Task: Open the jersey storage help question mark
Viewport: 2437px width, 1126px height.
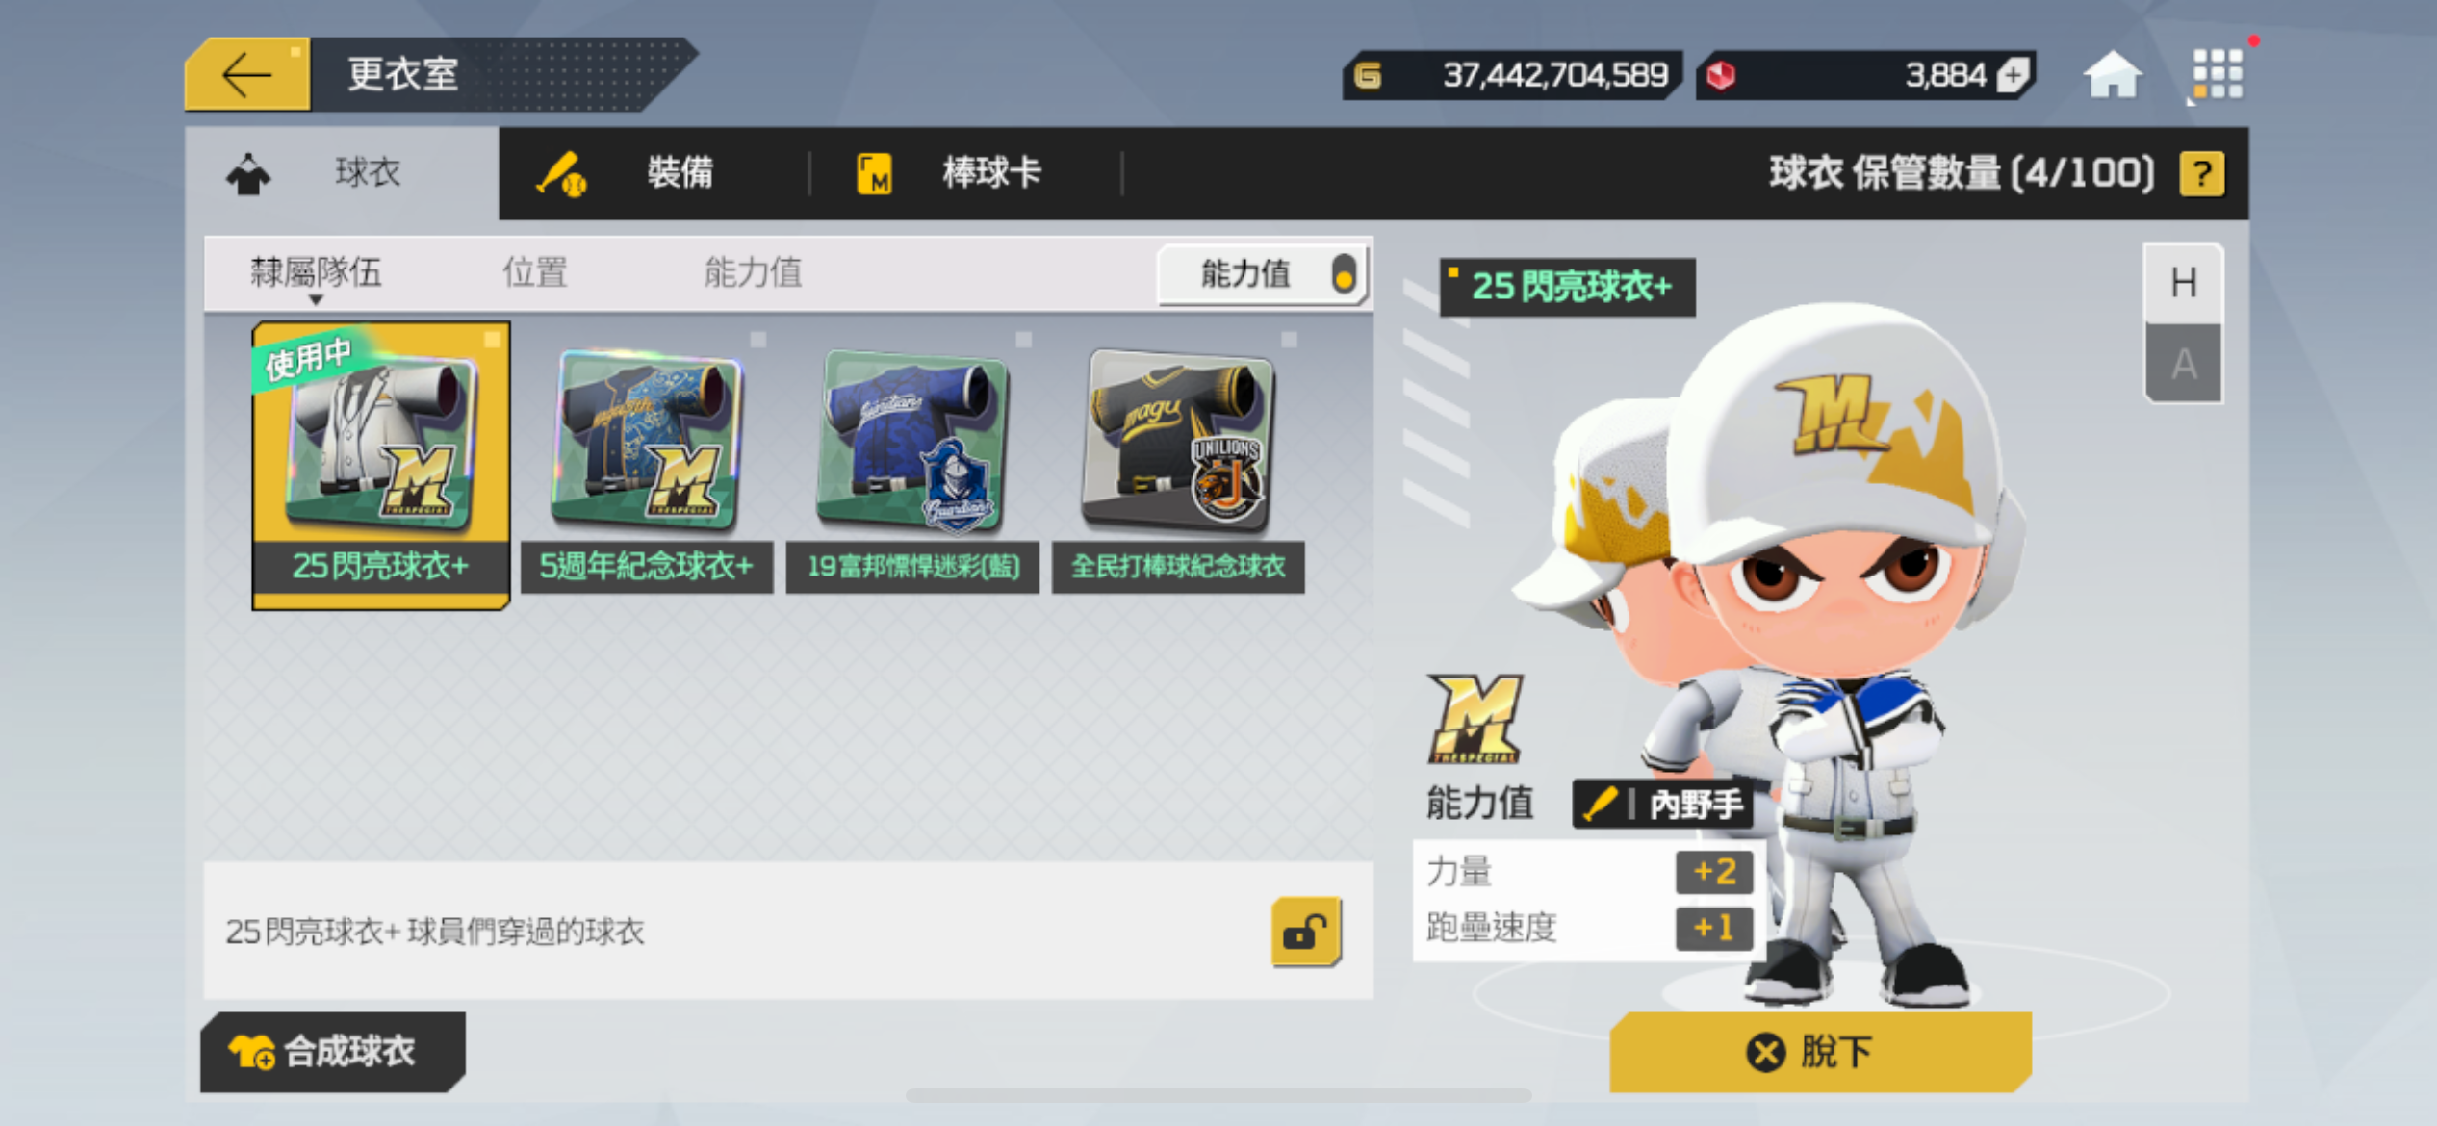Action: [x=2201, y=174]
